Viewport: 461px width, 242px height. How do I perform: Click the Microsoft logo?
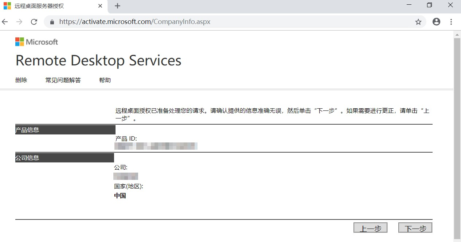point(36,42)
